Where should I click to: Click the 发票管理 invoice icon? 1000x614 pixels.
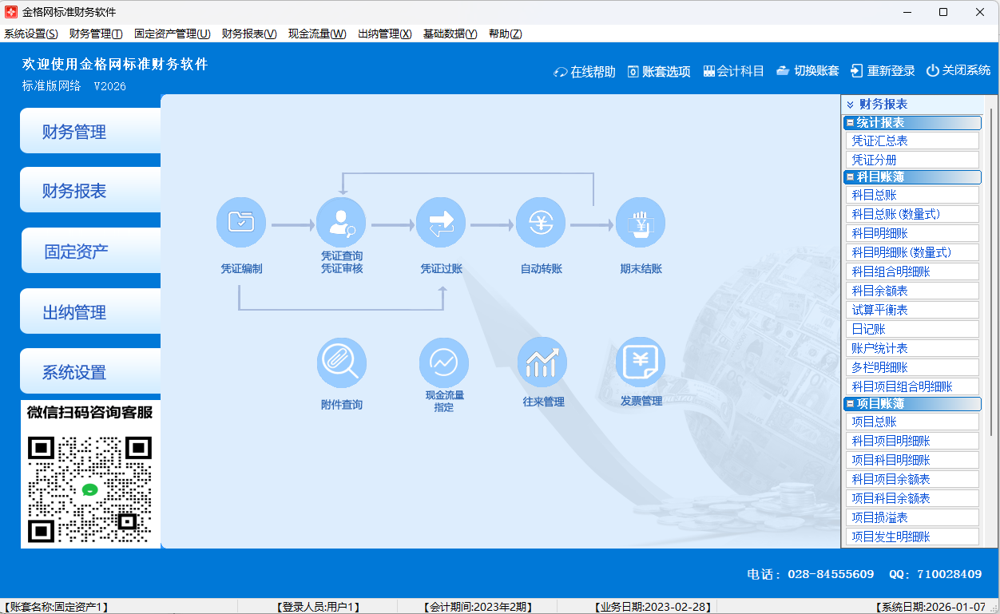(x=641, y=362)
